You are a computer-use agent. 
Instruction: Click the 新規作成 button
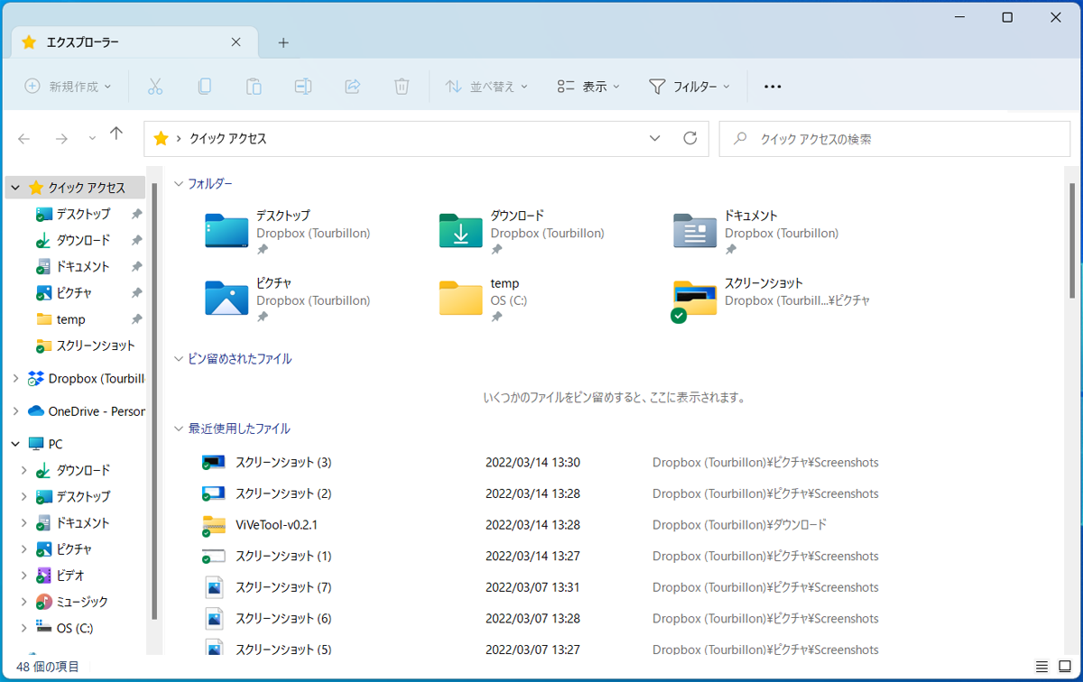point(69,87)
